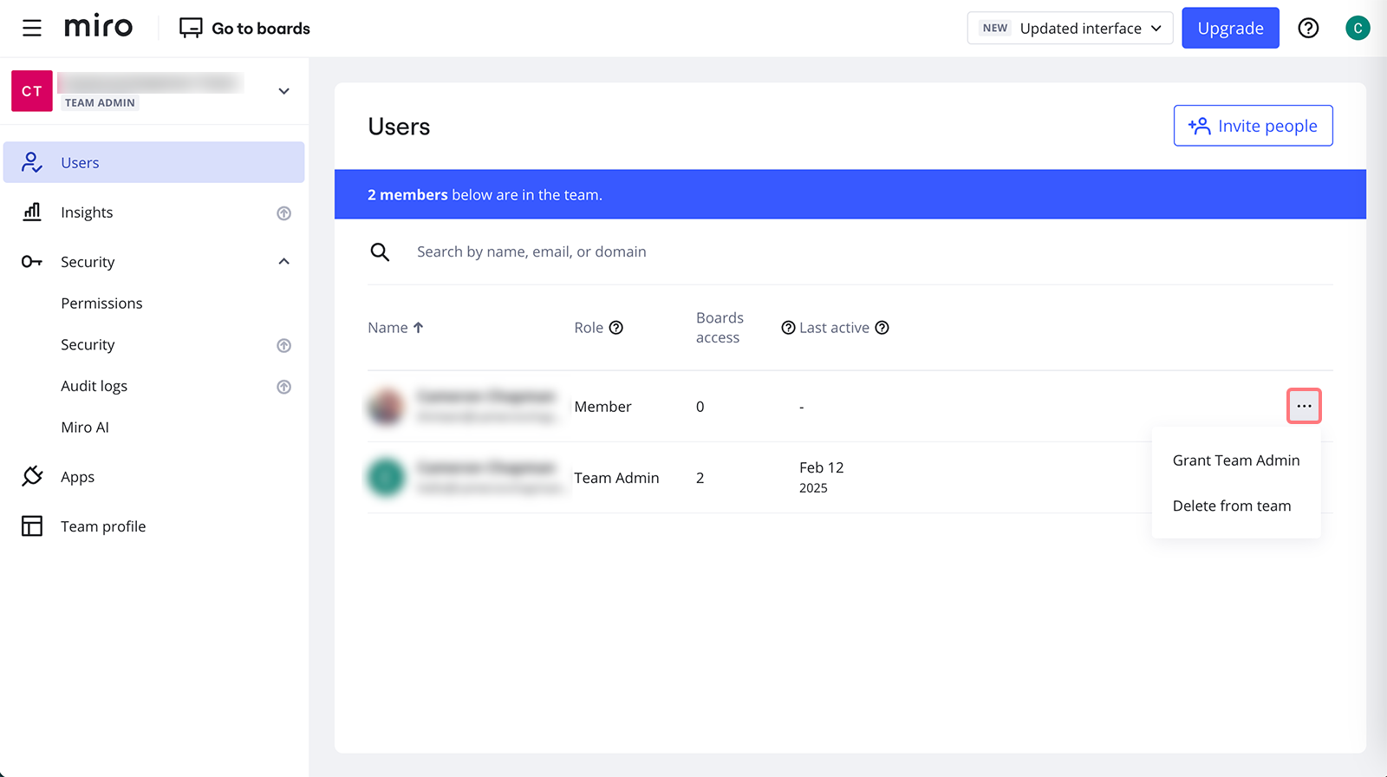This screenshot has width=1387, height=777.
Task: Click the search magnifier icon
Action: pos(380,252)
